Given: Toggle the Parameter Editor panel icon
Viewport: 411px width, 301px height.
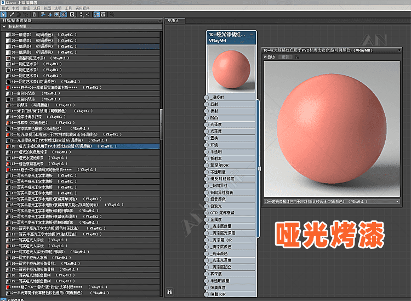Looking at the screenshot, I should click(x=103, y=14).
